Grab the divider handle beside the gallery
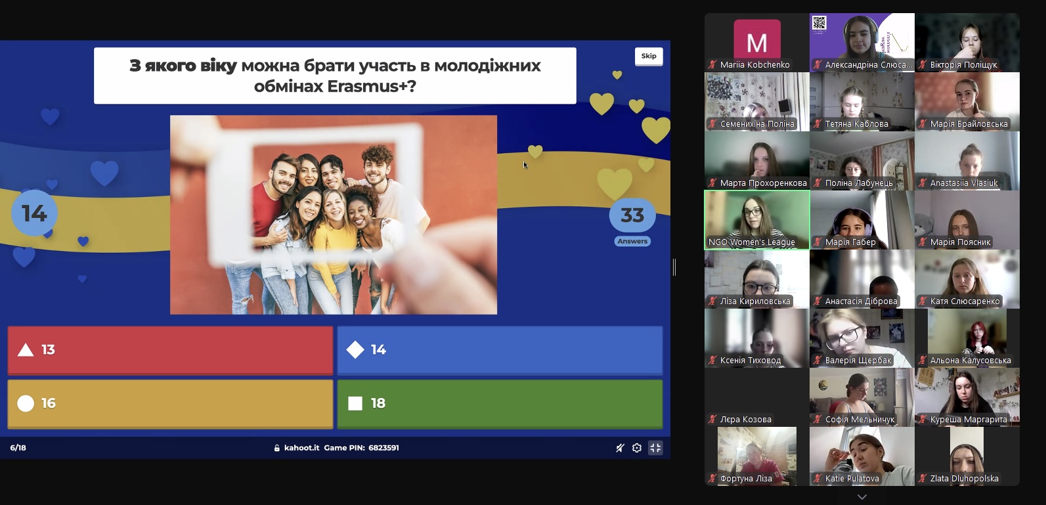Viewport: 1046px width, 505px height. [674, 267]
